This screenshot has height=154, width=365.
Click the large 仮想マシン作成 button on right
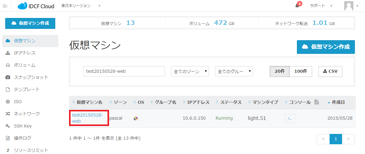[326, 47]
